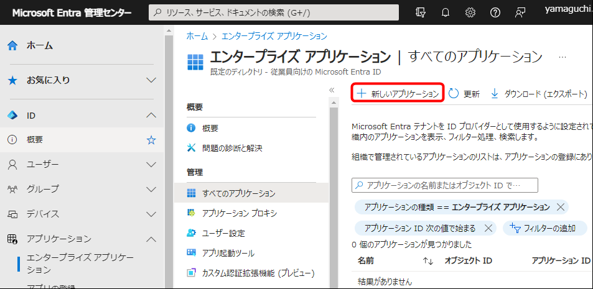Open the more options ellipsis by title

point(562,57)
